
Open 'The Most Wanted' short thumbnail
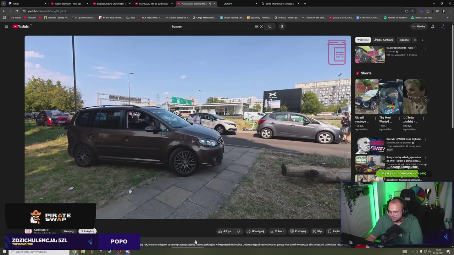coord(391,97)
